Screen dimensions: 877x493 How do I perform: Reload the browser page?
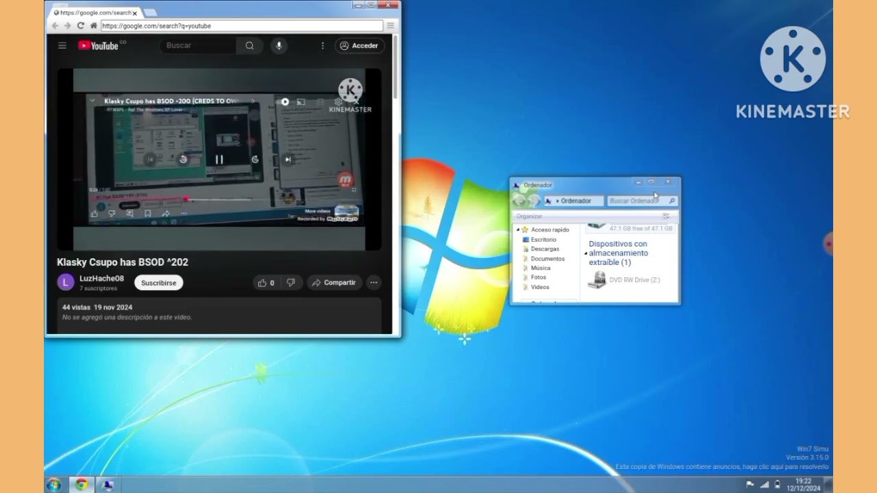coord(80,26)
